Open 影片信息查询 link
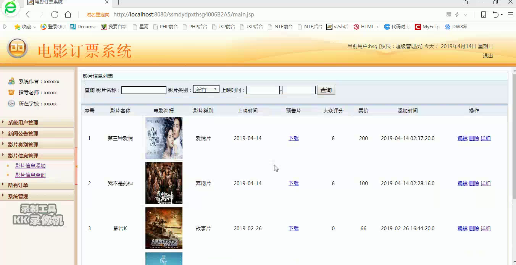516x265 pixels. tap(30, 175)
